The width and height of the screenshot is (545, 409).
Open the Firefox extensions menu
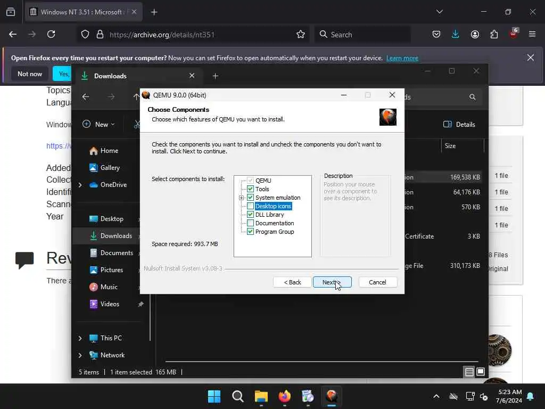click(x=494, y=34)
